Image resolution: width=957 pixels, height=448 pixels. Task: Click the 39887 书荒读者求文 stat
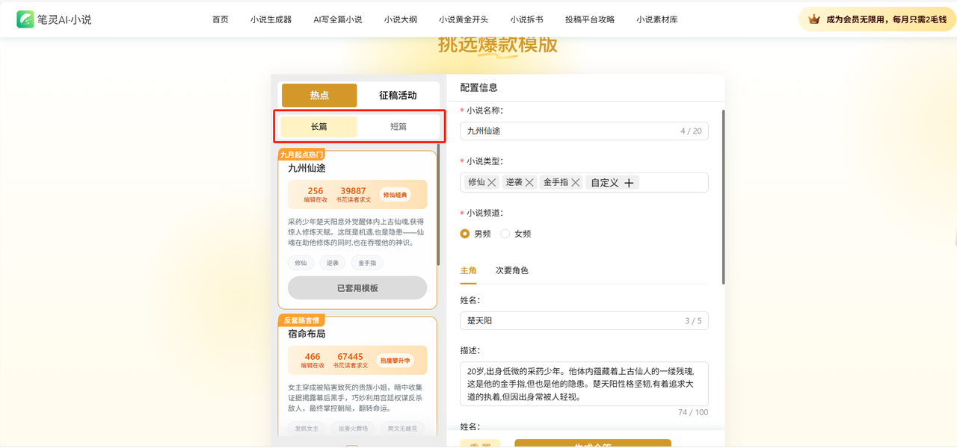coord(353,195)
